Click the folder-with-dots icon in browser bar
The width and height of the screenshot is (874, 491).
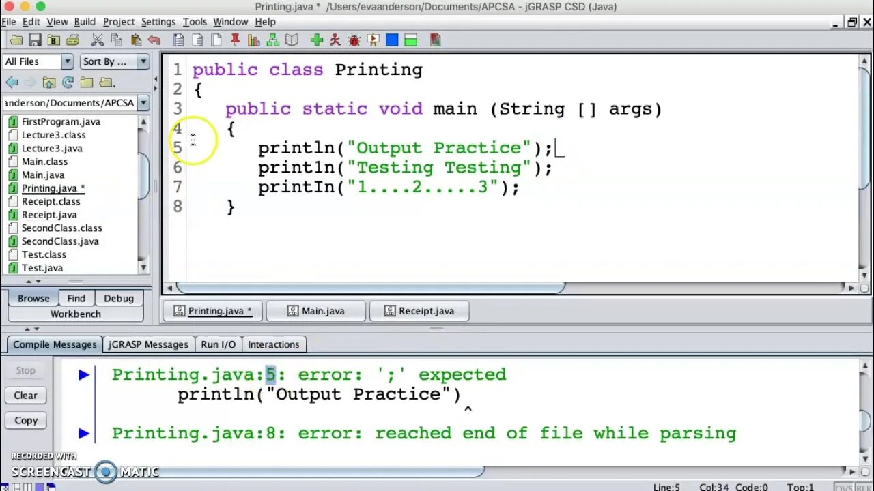(106, 83)
